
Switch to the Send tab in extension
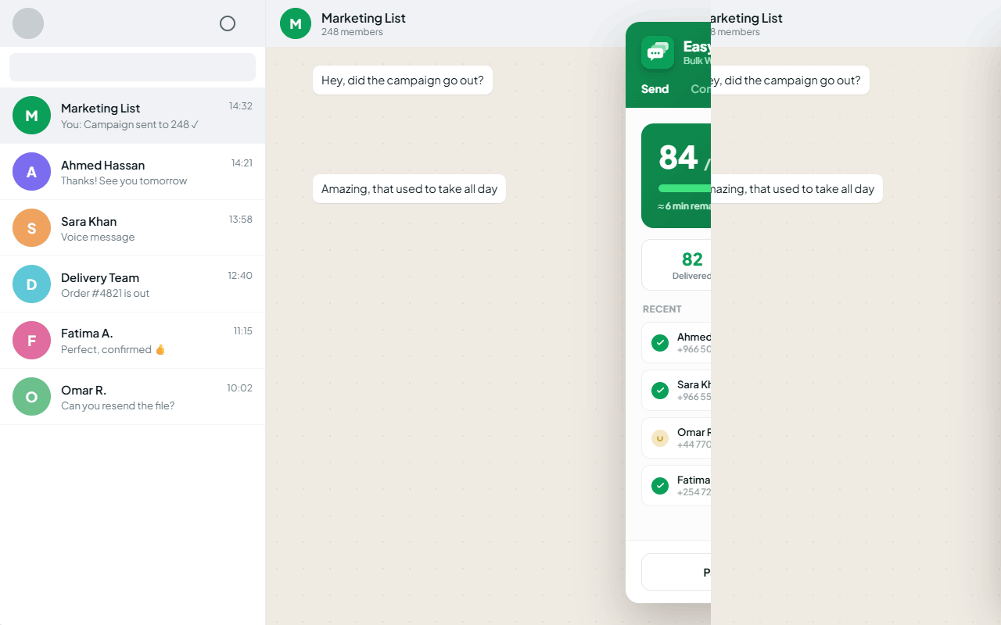[x=655, y=89]
